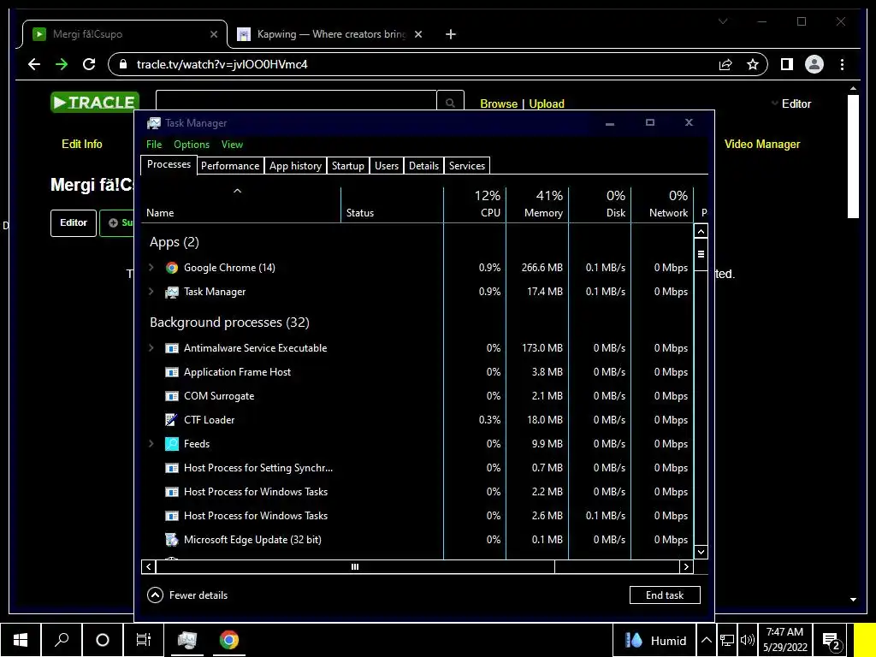This screenshot has height=657, width=876.
Task: Click the right arrow on the horizontal scrollbar
Action: [687, 566]
